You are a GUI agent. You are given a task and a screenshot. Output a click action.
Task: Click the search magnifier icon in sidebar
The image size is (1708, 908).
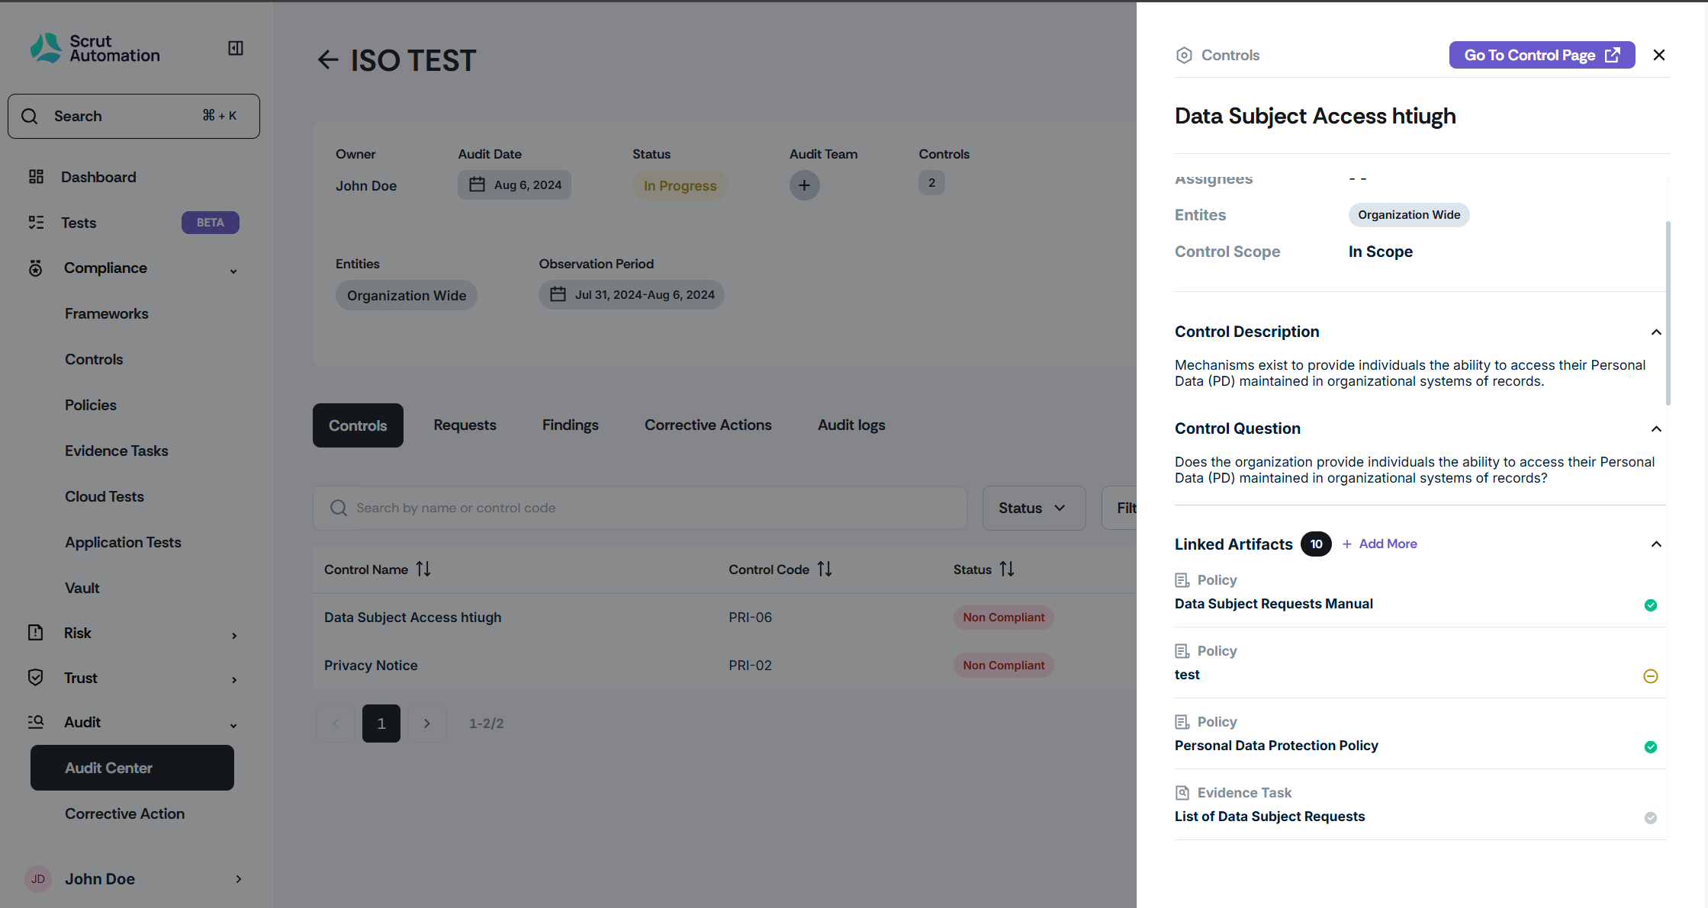[x=30, y=116]
